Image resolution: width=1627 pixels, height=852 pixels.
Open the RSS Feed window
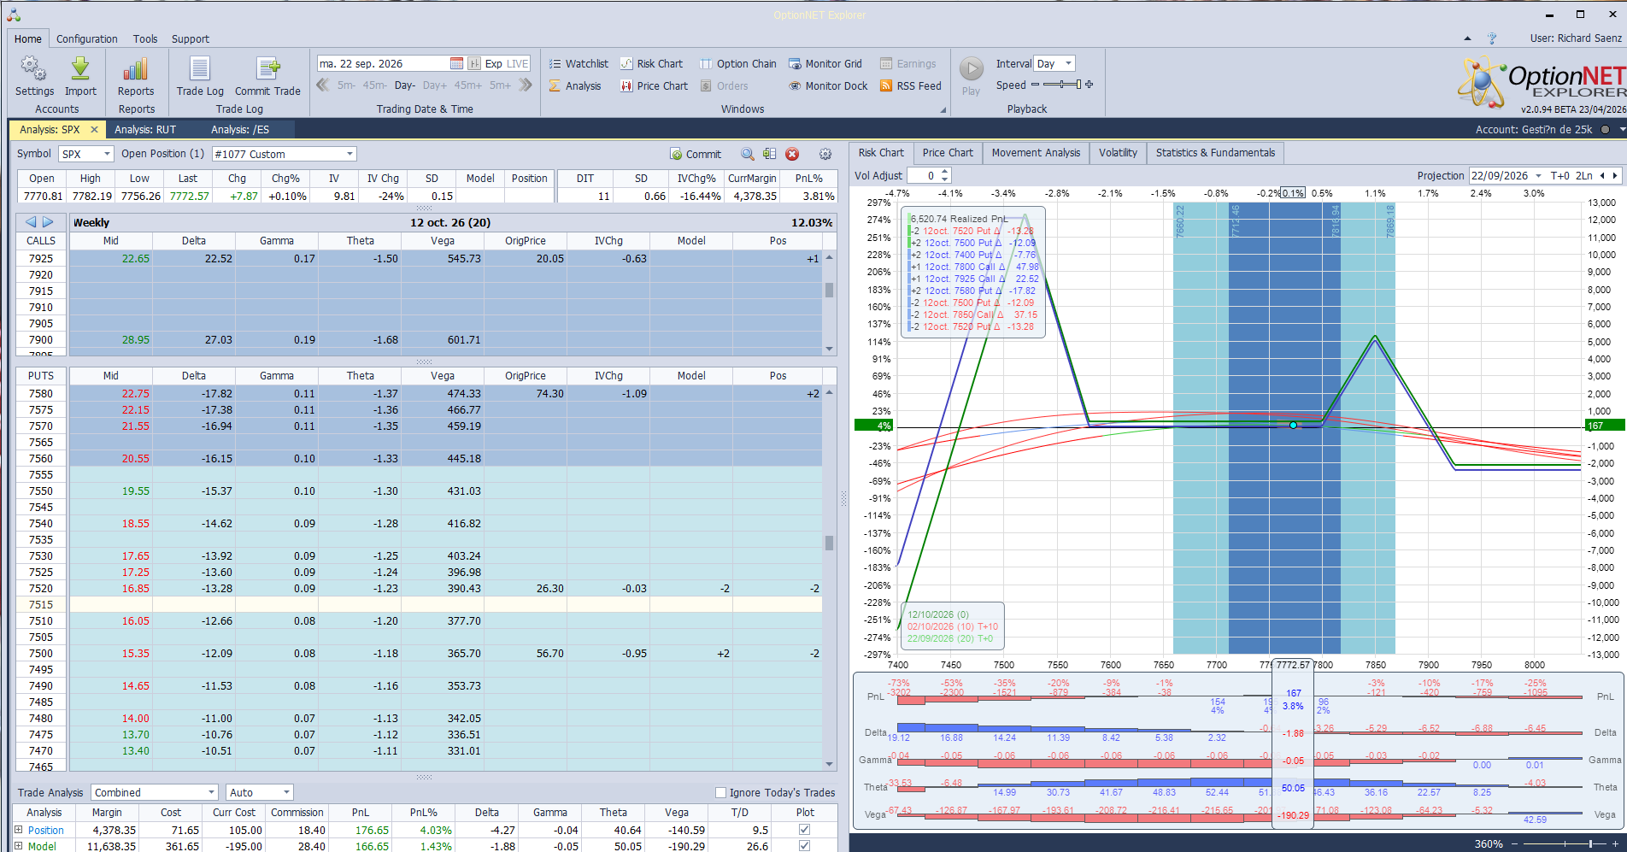911,85
